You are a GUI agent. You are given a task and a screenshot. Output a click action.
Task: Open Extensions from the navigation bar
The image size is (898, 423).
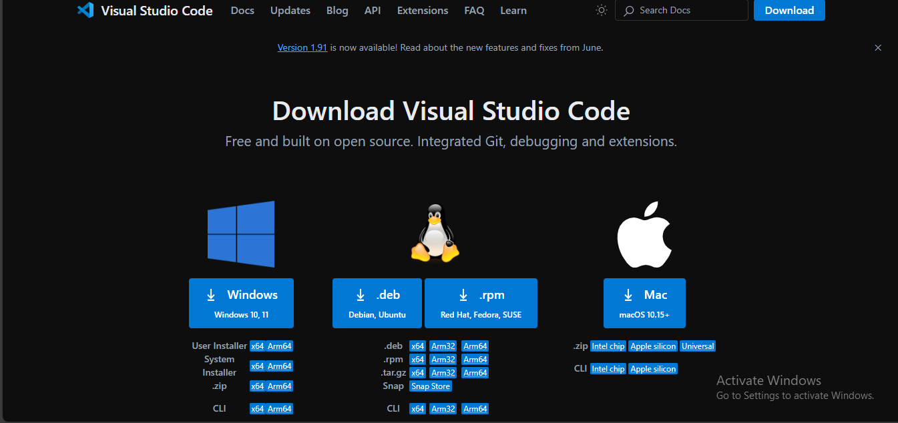pyautogui.click(x=423, y=10)
